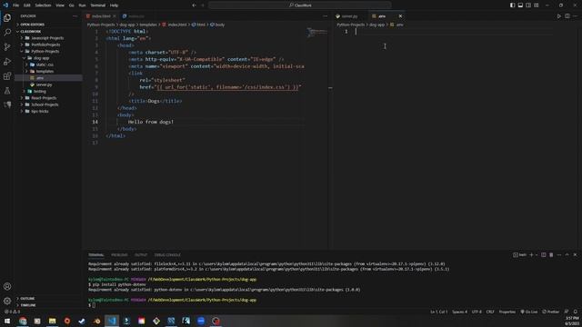Expand the React-Projects folder
Image resolution: width=582 pixels, height=327 pixels.
(44, 98)
